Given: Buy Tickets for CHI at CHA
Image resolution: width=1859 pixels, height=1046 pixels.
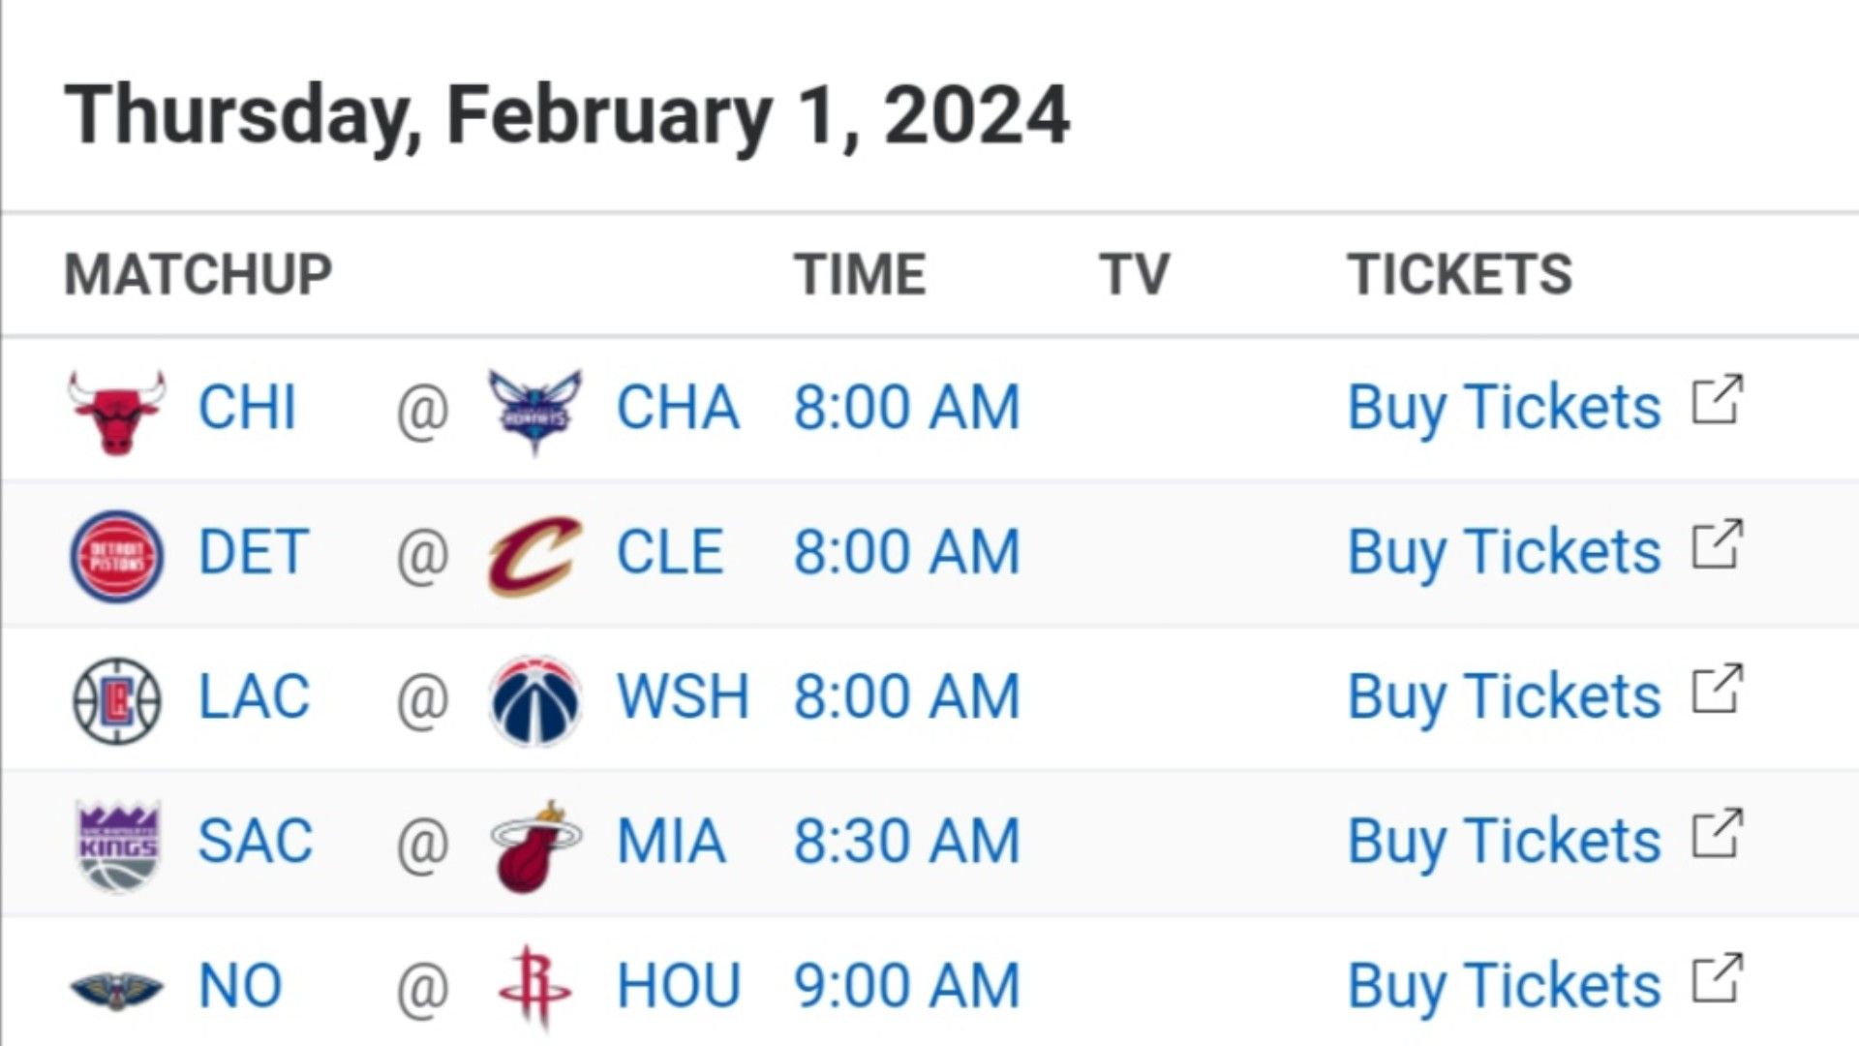Looking at the screenshot, I should pyautogui.click(x=1505, y=408).
